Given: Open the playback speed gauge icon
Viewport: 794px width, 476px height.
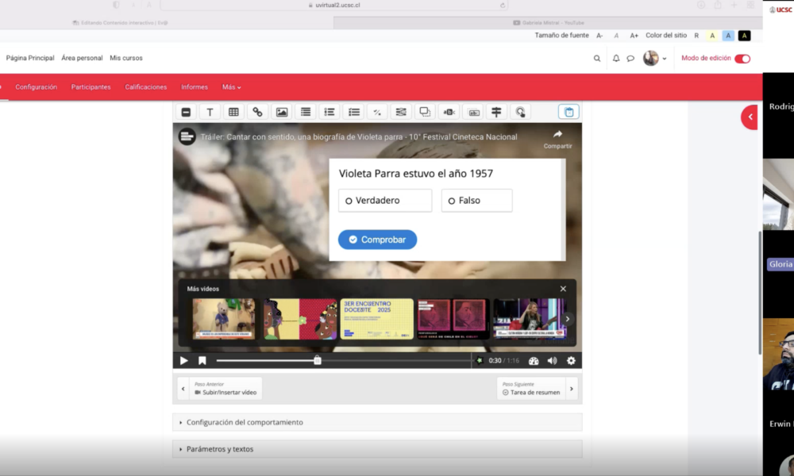Looking at the screenshot, I should [534, 361].
